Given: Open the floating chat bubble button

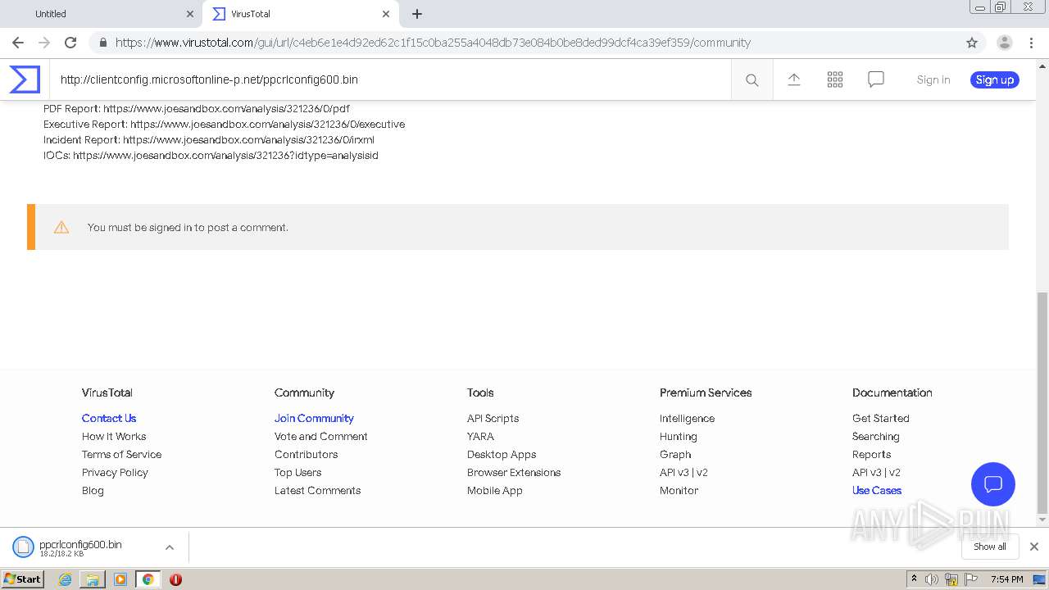Looking at the screenshot, I should click(x=993, y=483).
